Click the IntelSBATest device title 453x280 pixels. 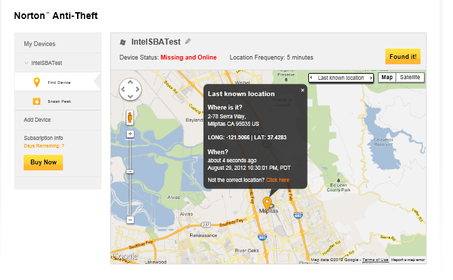pyautogui.click(x=156, y=42)
